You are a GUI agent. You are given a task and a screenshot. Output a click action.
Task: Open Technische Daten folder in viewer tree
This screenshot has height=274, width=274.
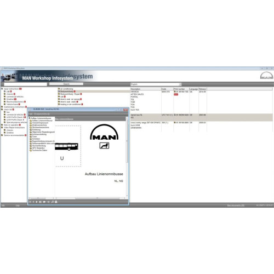(39, 150)
